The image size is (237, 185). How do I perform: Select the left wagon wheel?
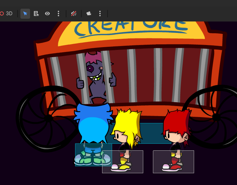(48, 119)
